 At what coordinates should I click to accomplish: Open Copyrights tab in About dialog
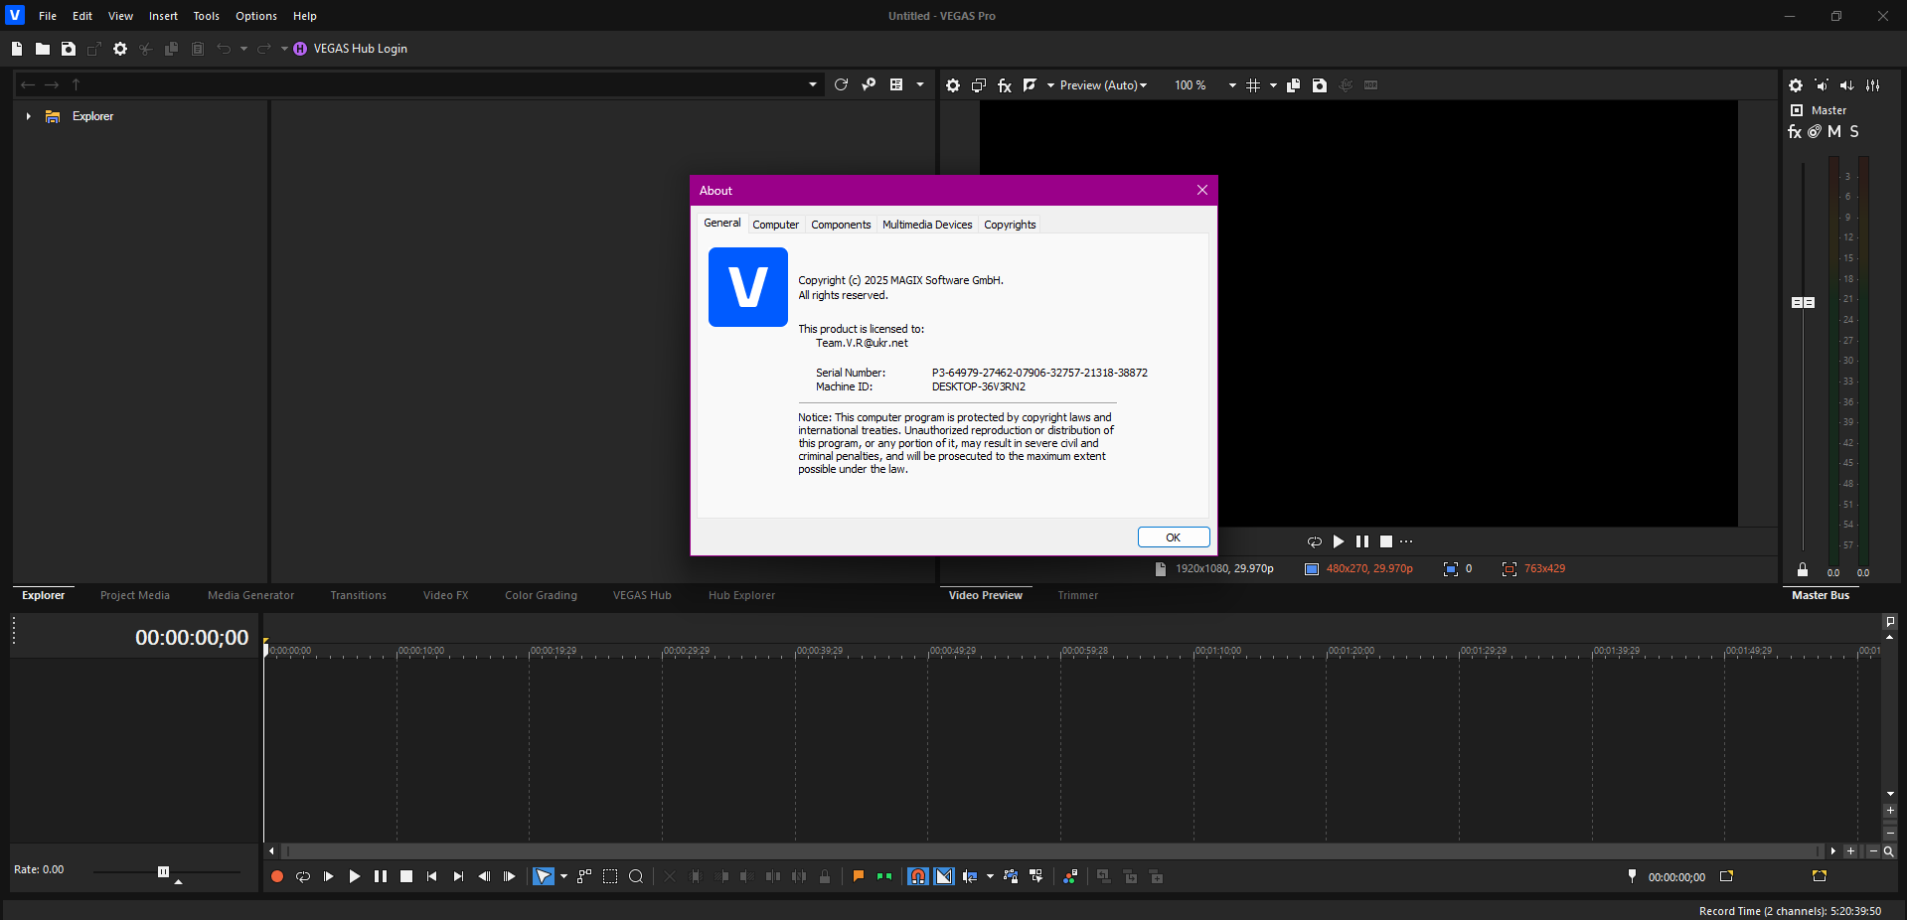pos(1010,225)
